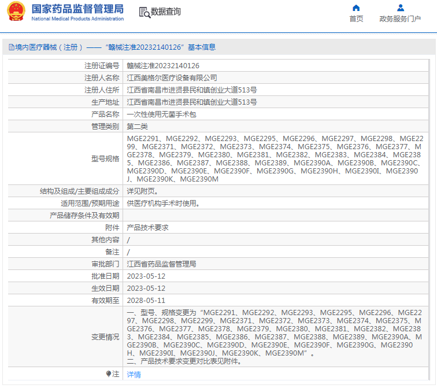Screen dimensions: 437x392
Task: Click 适用范围/预期用途 label
Action: 90,204
